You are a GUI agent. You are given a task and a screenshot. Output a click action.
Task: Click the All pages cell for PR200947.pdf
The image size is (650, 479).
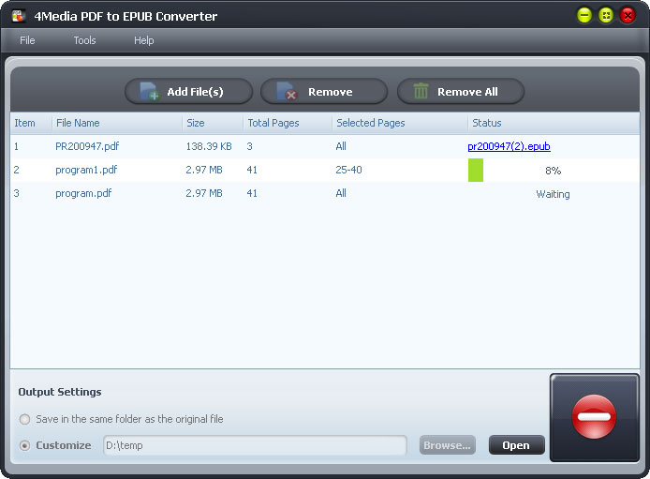tap(341, 146)
